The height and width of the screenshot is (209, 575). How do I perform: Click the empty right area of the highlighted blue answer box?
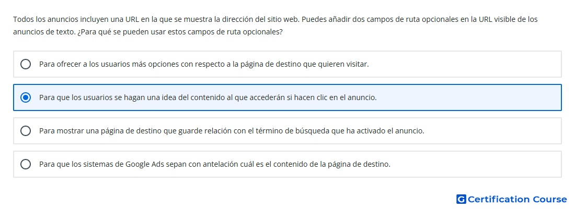pos(469,97)
